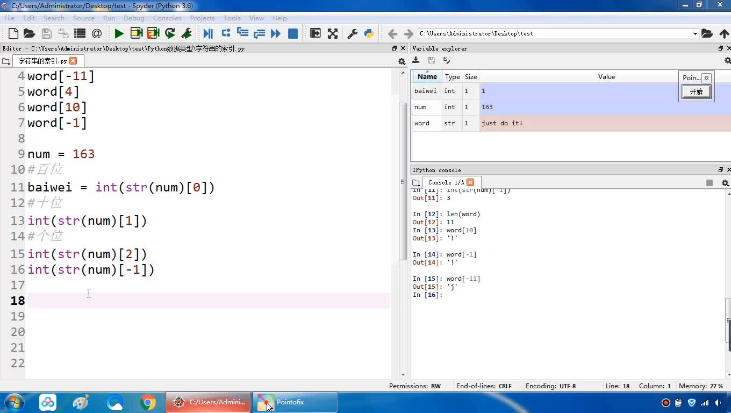The width and height of the screenshot is (731, 413).
Task: Open the Consoles menu
Action: point(167,18)
